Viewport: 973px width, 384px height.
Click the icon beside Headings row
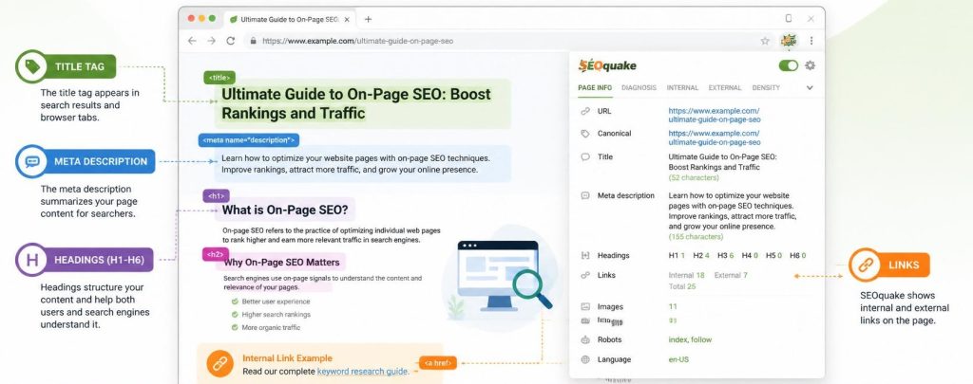585,255
